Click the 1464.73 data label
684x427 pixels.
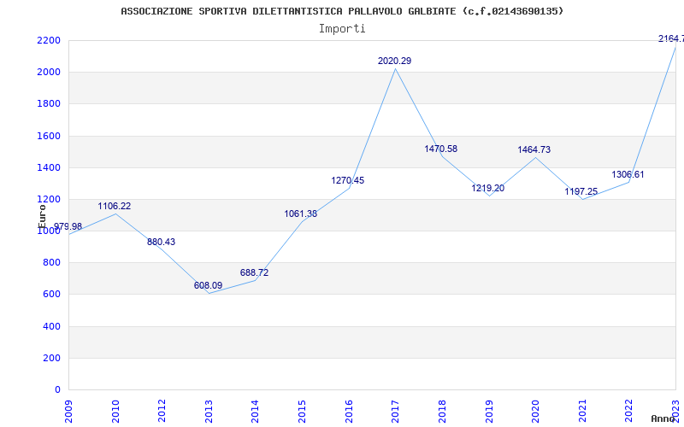[x=534, y=149]
